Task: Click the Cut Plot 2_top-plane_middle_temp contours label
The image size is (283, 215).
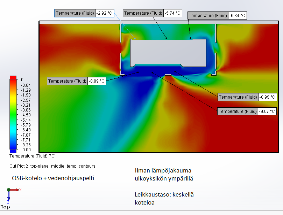Action: pyautogui.click(x=52, y=166)
